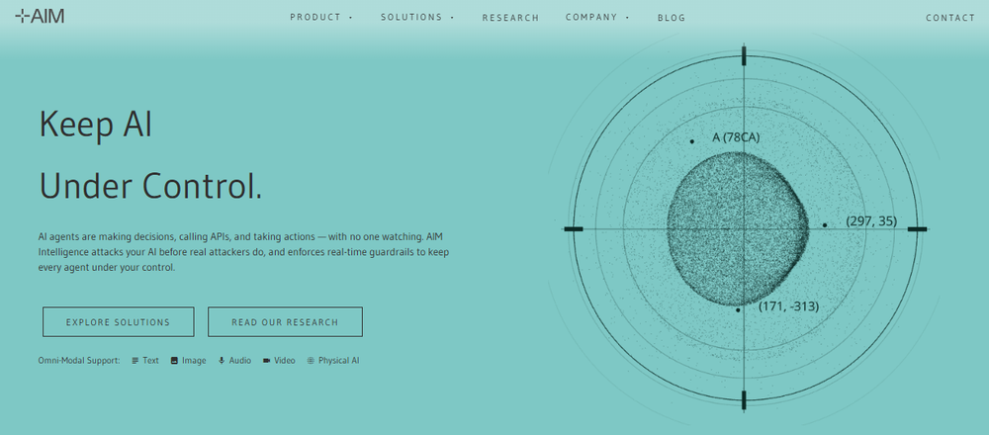Image resolution: width=989 pixels, height=435 pixels.
Task: Click the "(171, -313)" coordinate label
Action: [788, 306]
